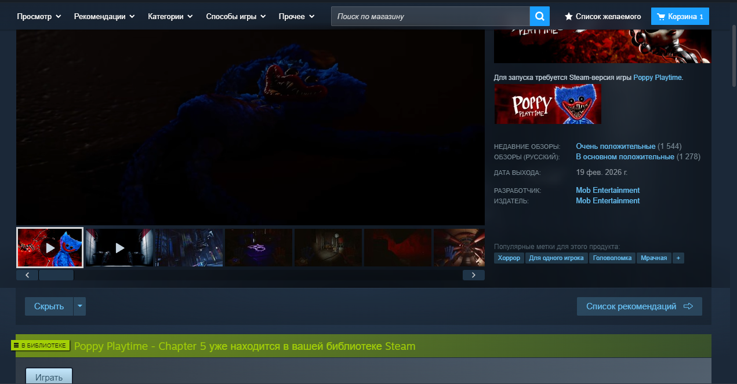This screenshot has width=737, height=384.
Task: Select the sixth red-toned thumbnail
Action: (x=398, y=247)
